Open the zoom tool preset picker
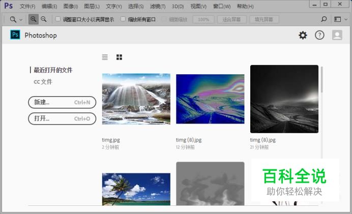 tap(16, 19)
